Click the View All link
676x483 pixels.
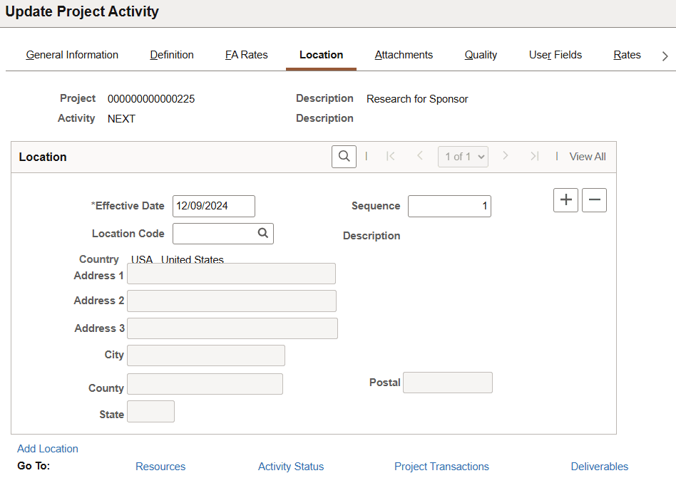point(587,156)
